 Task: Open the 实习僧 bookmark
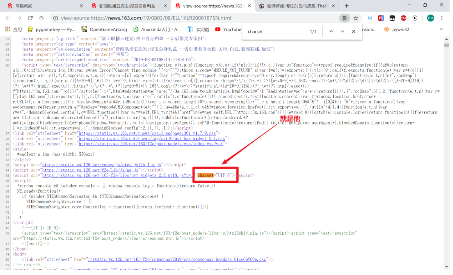[198, 29]
